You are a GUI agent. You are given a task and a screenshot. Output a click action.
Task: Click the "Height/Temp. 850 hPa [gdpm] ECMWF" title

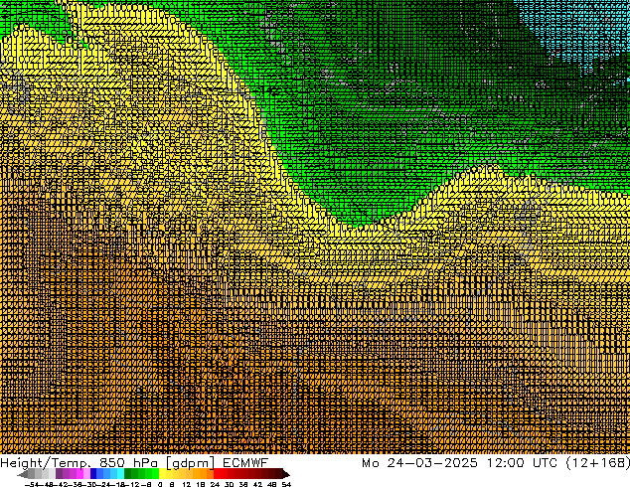click(x=134, y=462)
